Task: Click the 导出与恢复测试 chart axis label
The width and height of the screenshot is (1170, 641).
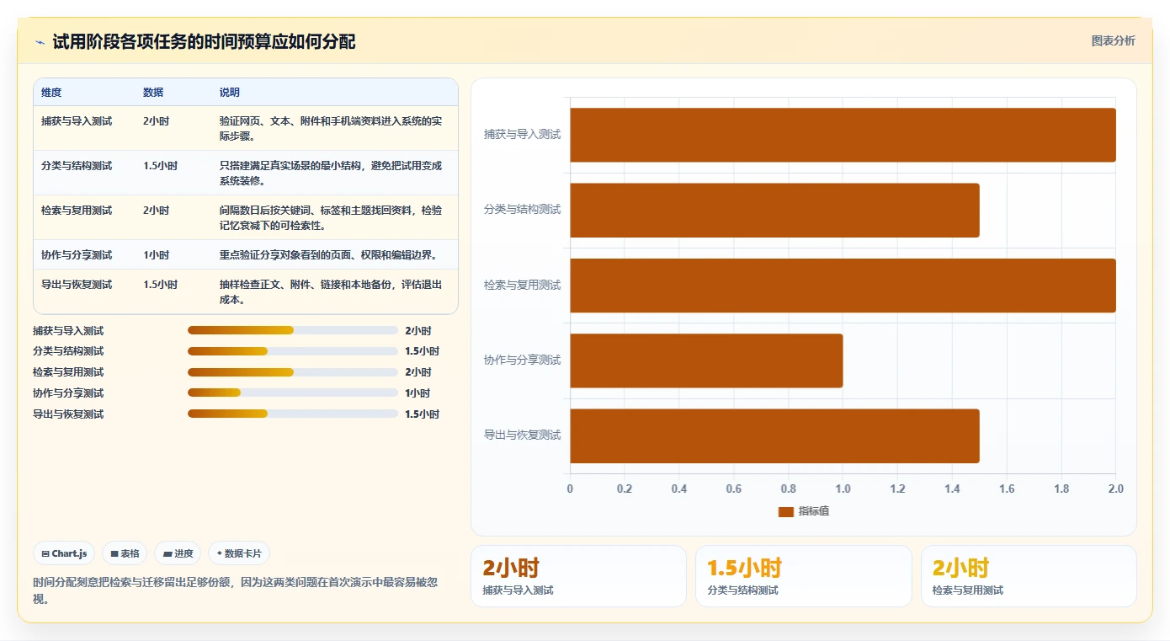Action: [x=522, y=435]
